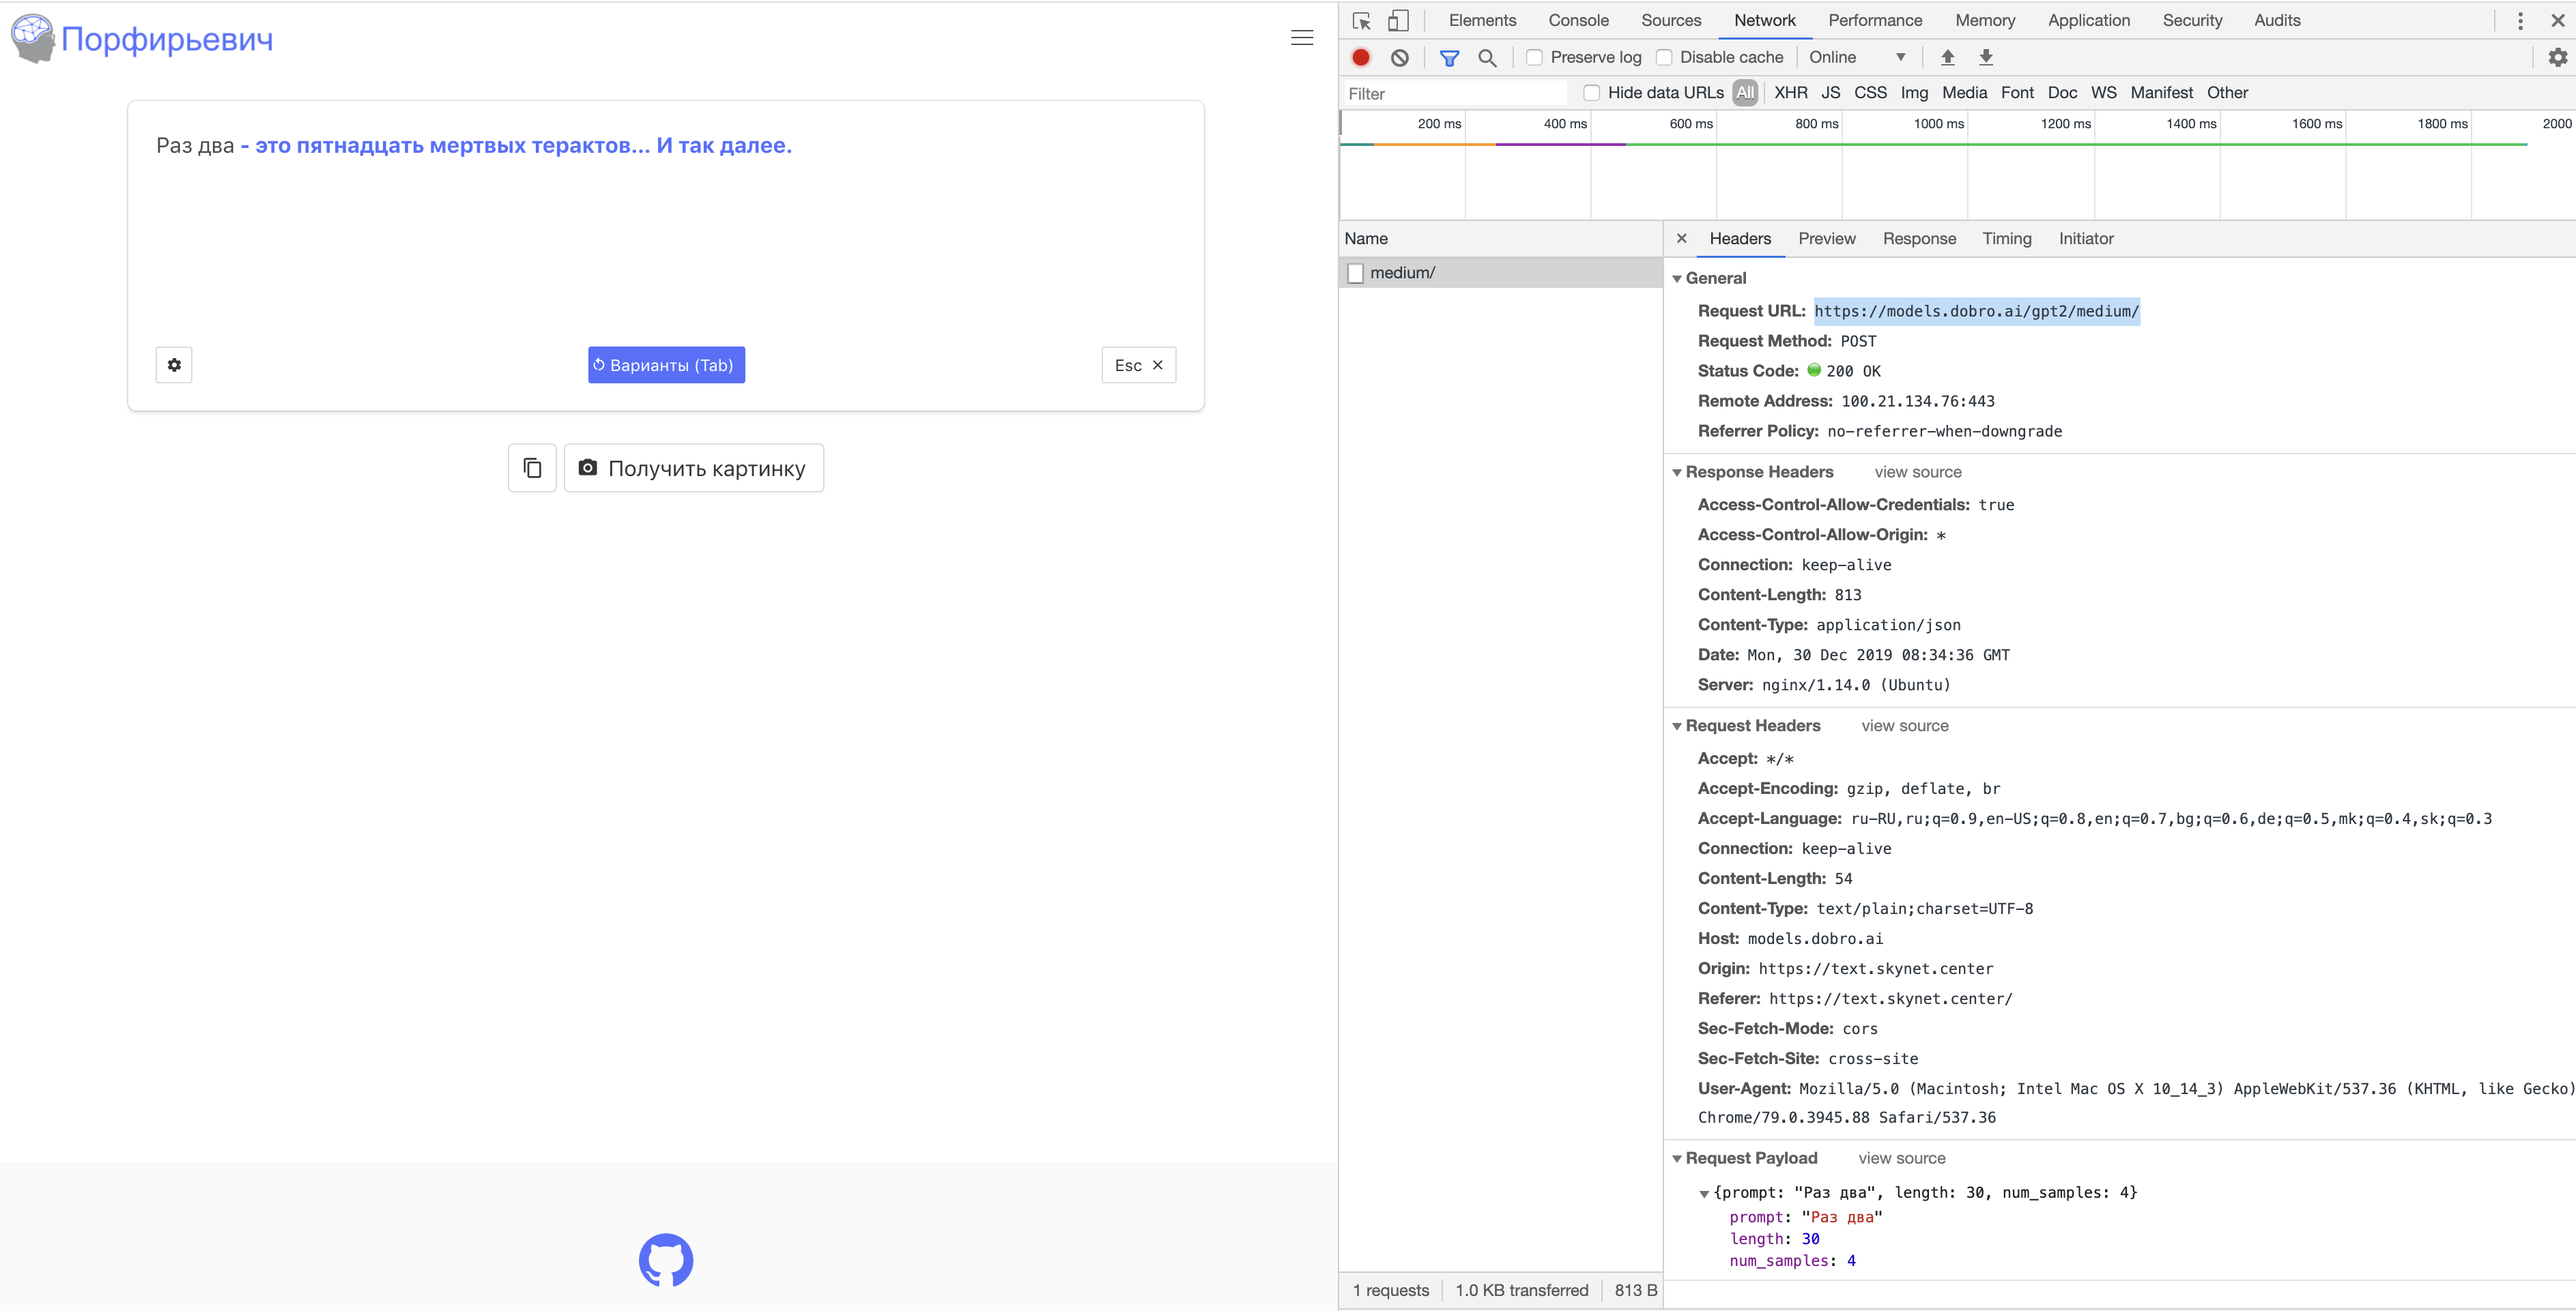The height and width of the screenshot is (1311, 2576).
Task: Open DevTools settings gear
Action: [x=2557, y=58]
